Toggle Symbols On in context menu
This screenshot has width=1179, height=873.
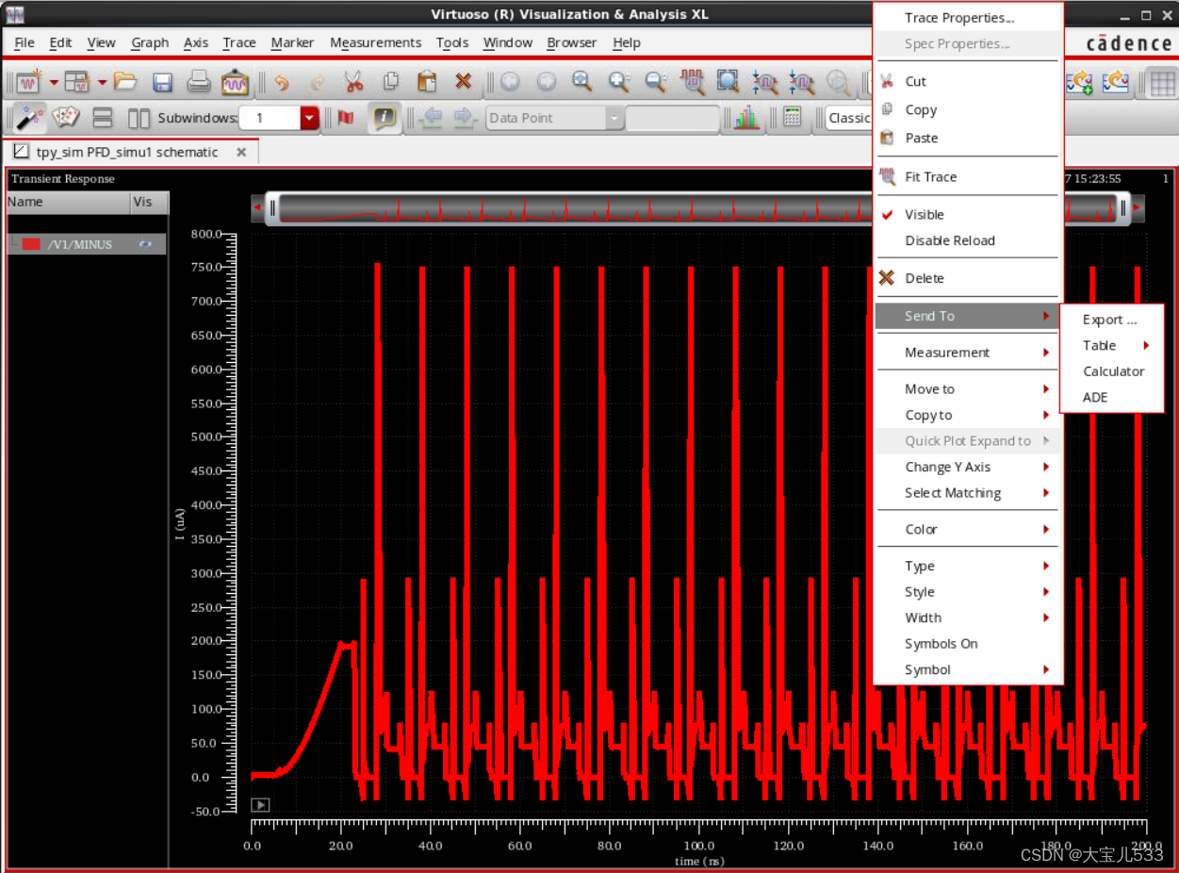tap(941, 644)
